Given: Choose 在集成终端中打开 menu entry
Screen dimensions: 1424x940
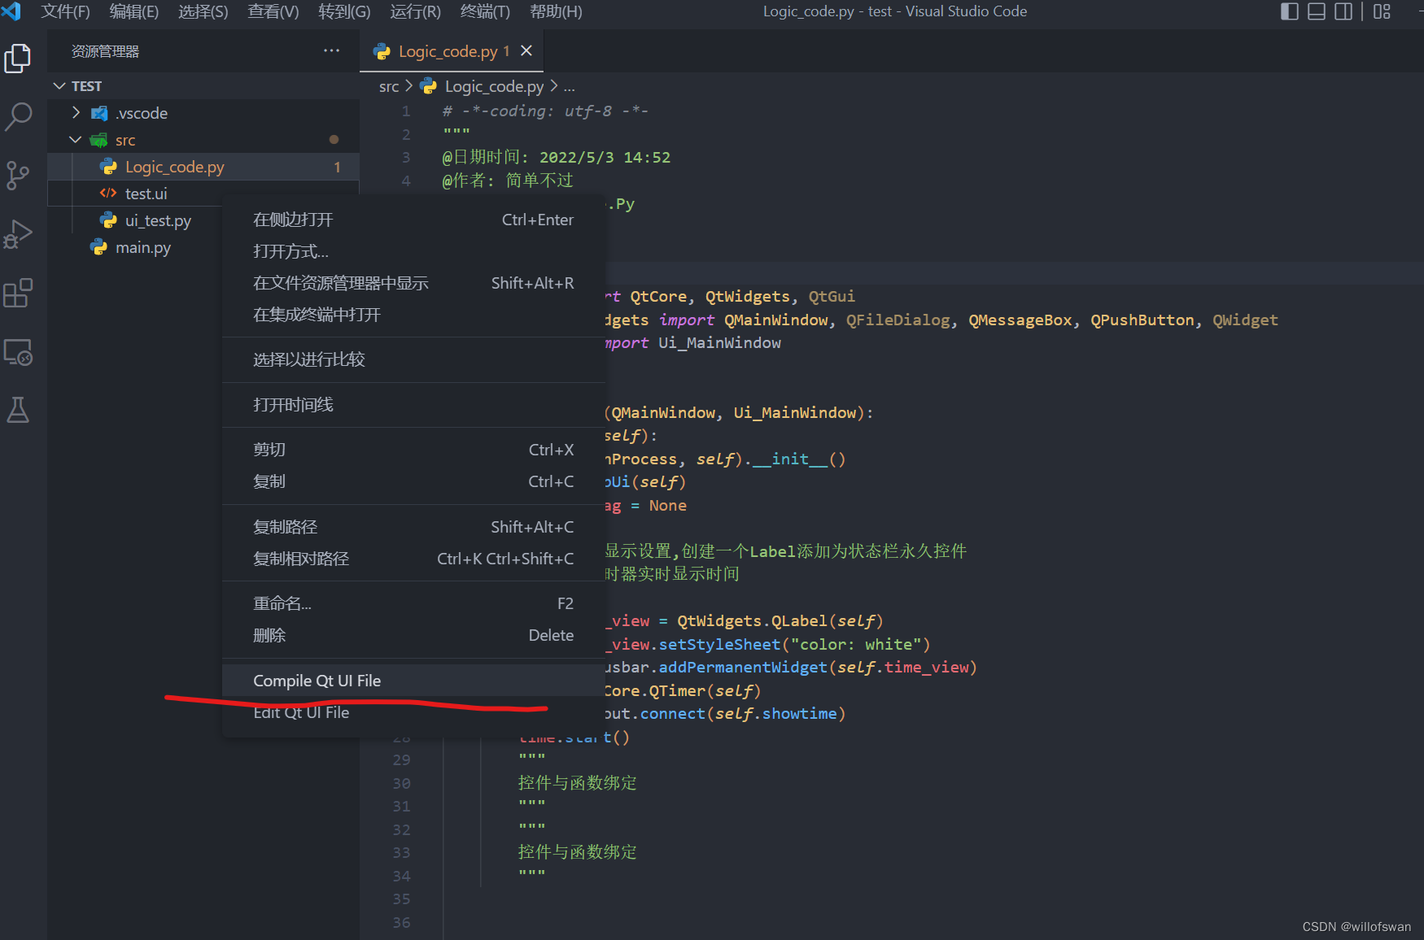Looking at the screenshot, I should click(413, 315).
